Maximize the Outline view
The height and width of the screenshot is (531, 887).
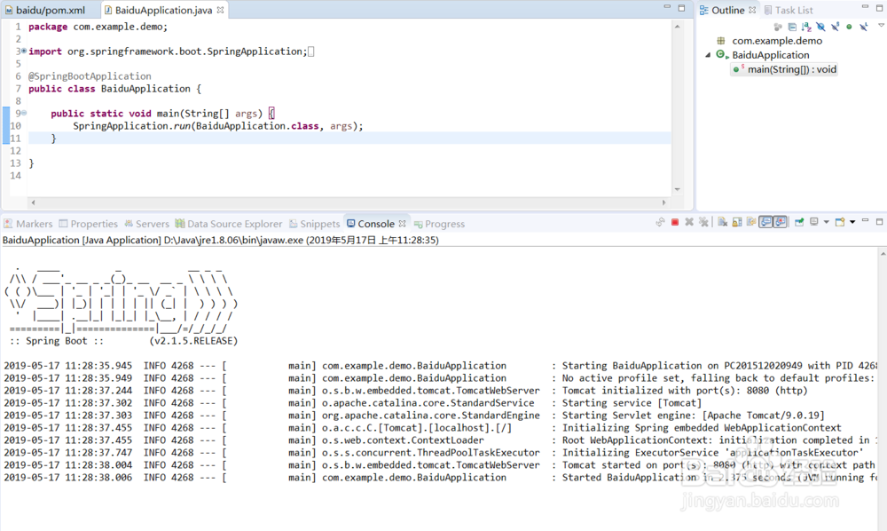pos(880,8)
